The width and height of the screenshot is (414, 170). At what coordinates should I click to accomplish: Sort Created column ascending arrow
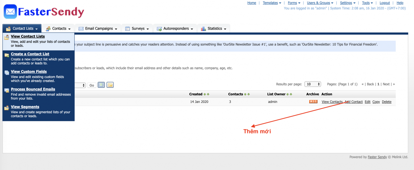tap(205, 94)
